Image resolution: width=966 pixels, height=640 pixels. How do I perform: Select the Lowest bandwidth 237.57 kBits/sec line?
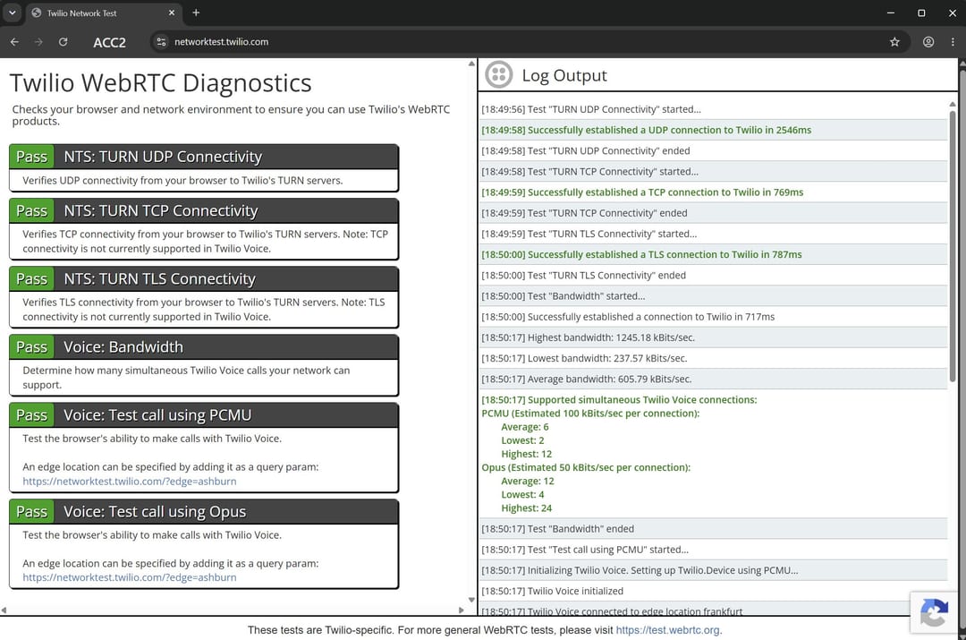(x=714, y=358)
